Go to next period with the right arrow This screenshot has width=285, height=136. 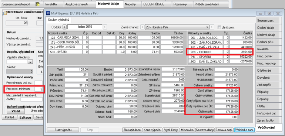tap(105, 27)
